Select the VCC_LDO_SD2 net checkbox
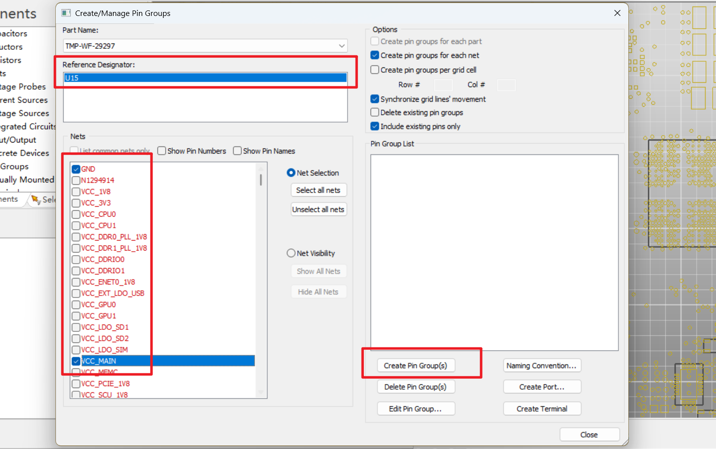 click(76, 339)
